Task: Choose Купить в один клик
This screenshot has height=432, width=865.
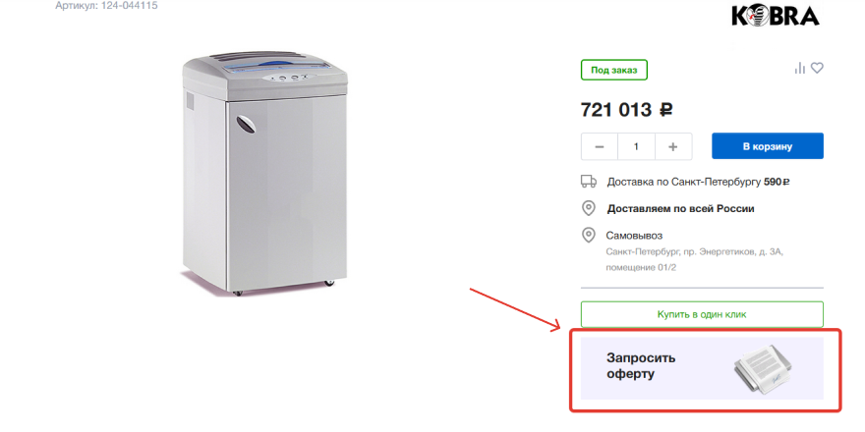Action: point(702,314)
